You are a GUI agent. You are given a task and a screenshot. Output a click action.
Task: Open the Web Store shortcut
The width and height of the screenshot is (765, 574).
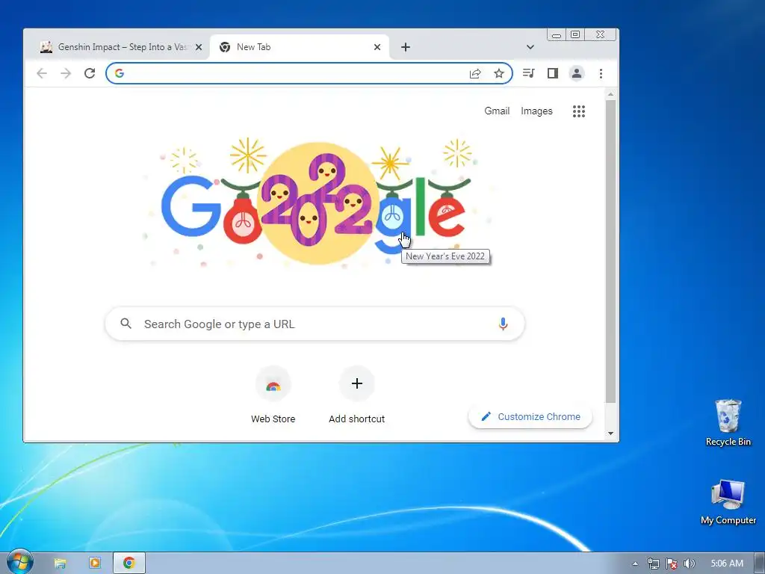pos(273,395)
